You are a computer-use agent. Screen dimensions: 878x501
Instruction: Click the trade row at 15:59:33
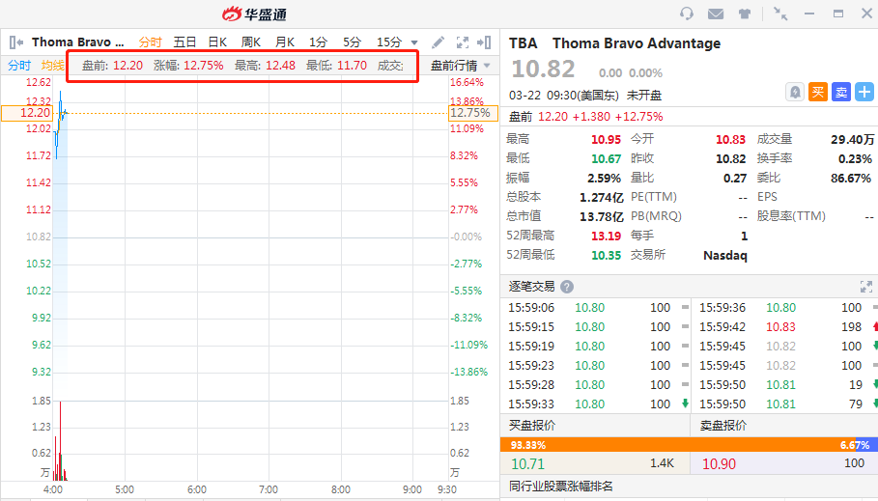[x=598, y=404]
